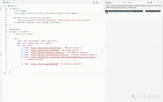
Task: Click the dioxus_logger::init line
Action: click(46, 13)
